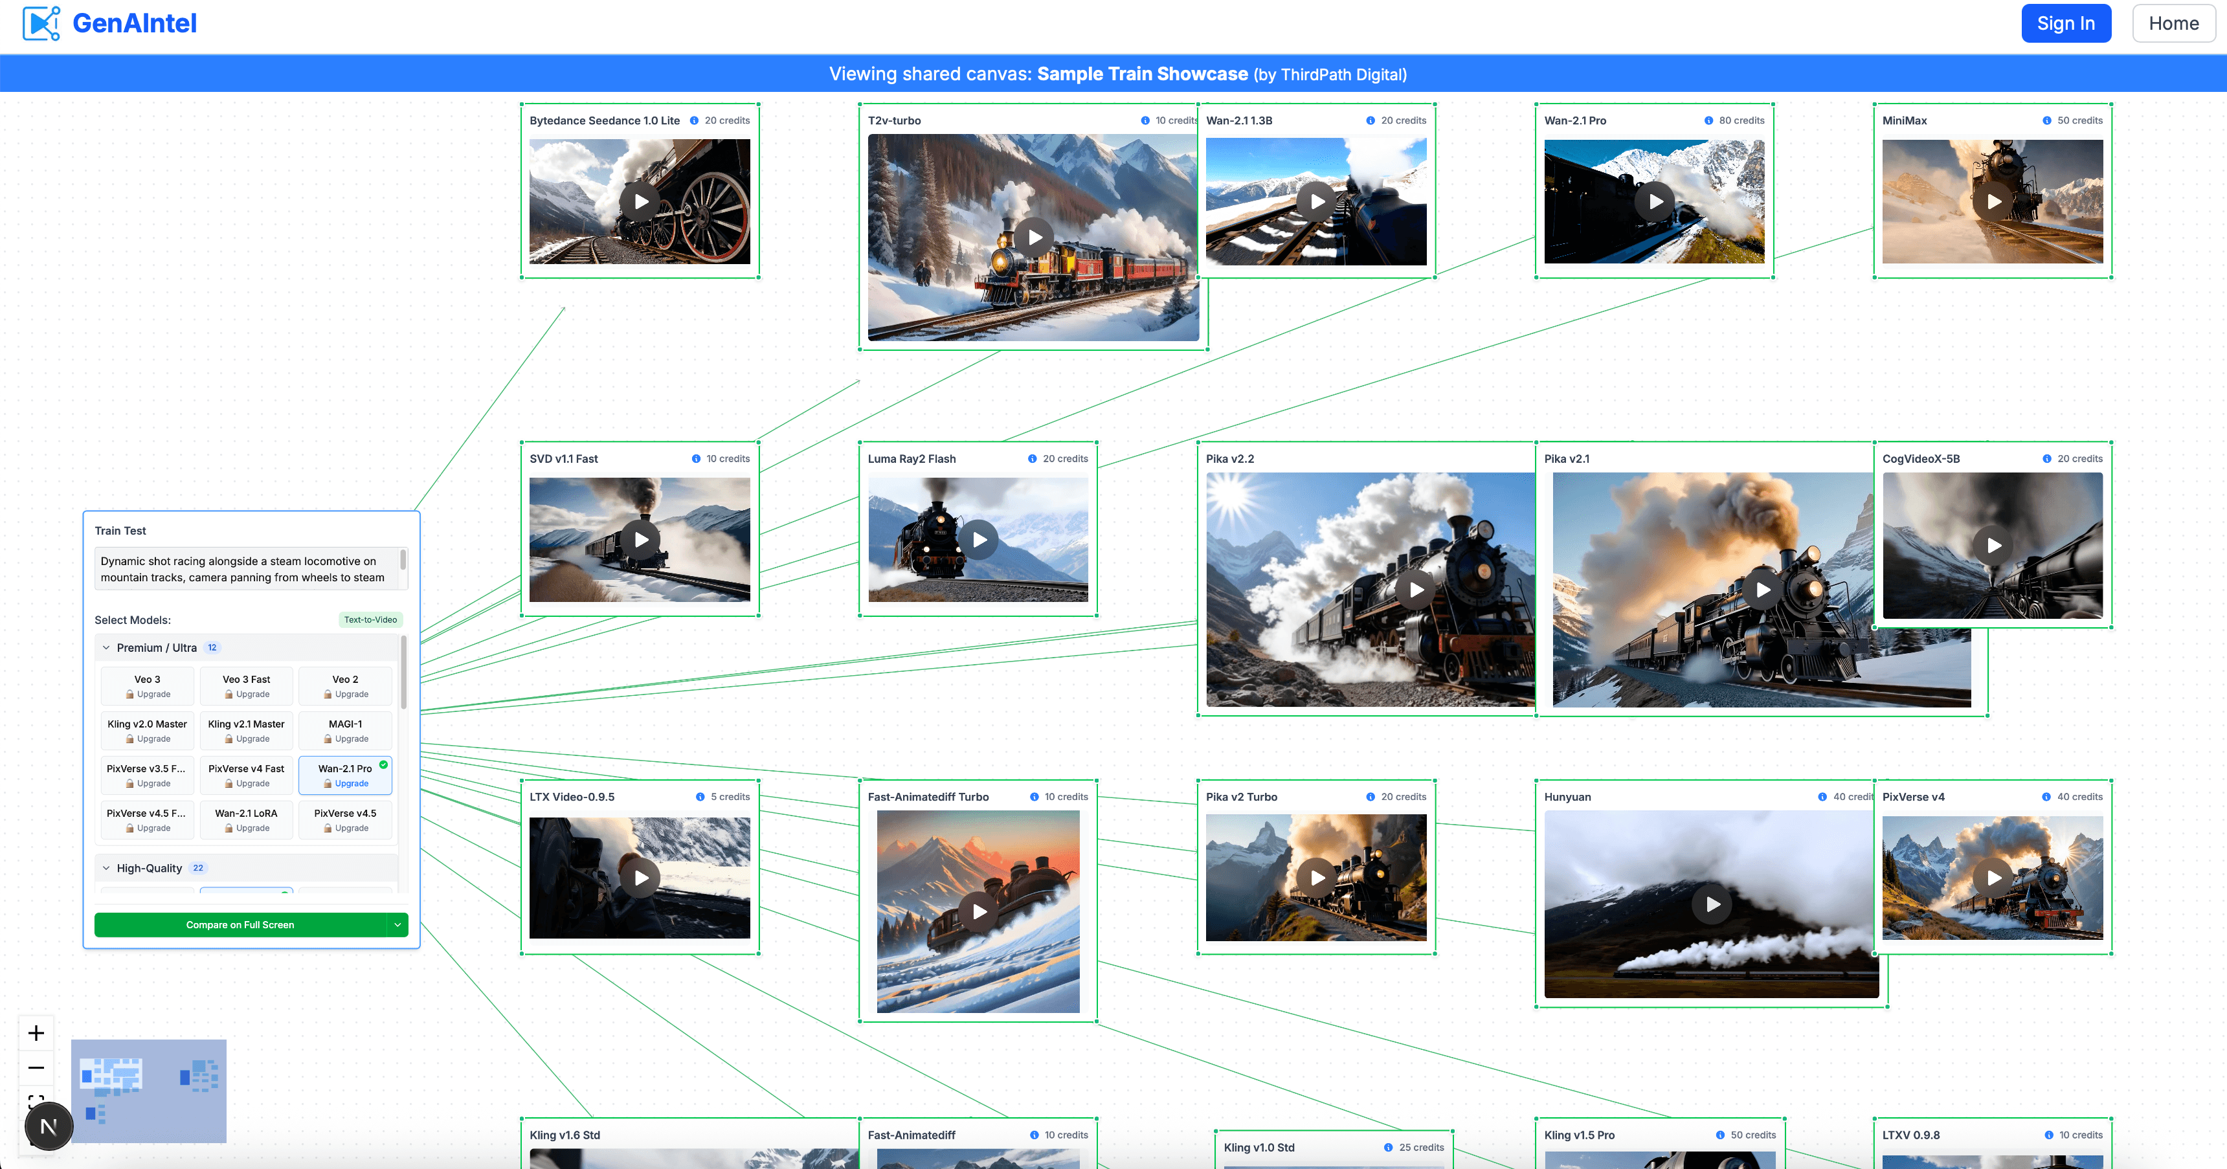Click the GenAIntel logo icon
Screen dimensions: 2227x1169
[39, 23]
